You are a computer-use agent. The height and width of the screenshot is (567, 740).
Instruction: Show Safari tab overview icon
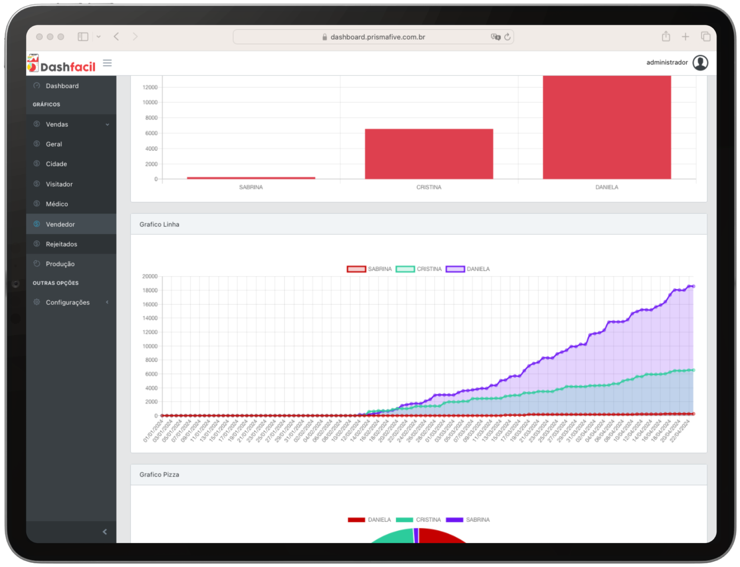click(x=705, y=36)
